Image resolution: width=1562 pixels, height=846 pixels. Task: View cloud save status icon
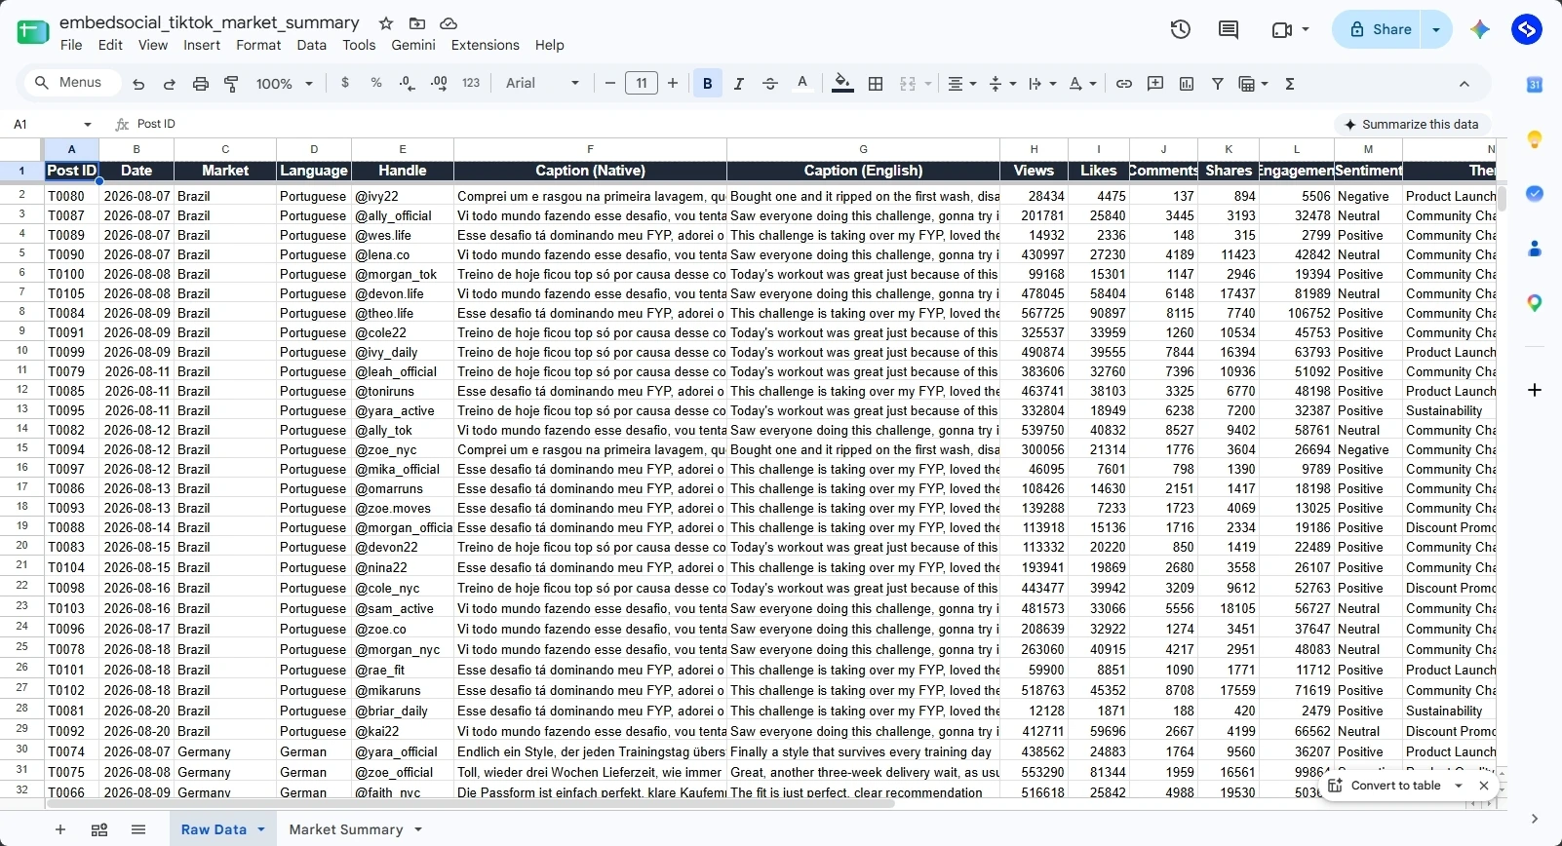pos(449,22)
